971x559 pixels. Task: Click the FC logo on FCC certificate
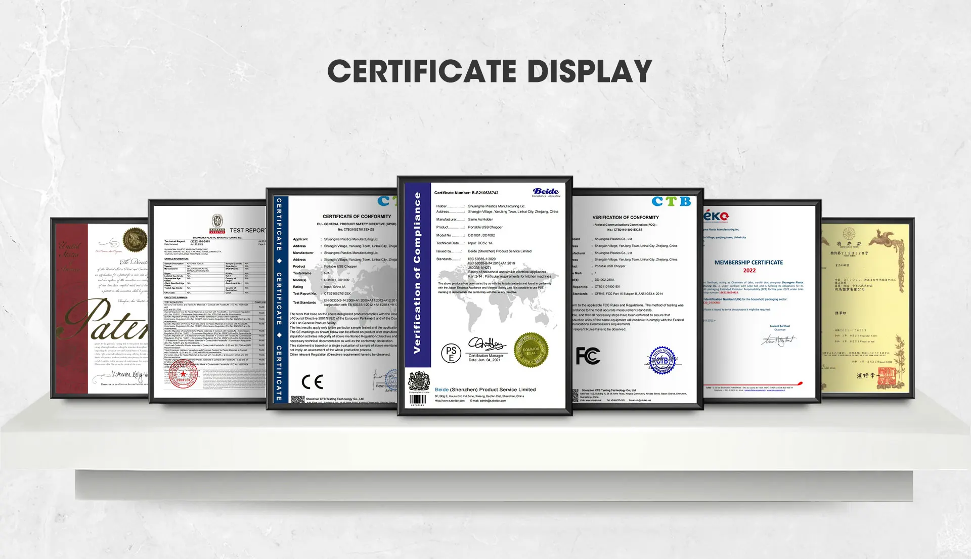(588, 356)
